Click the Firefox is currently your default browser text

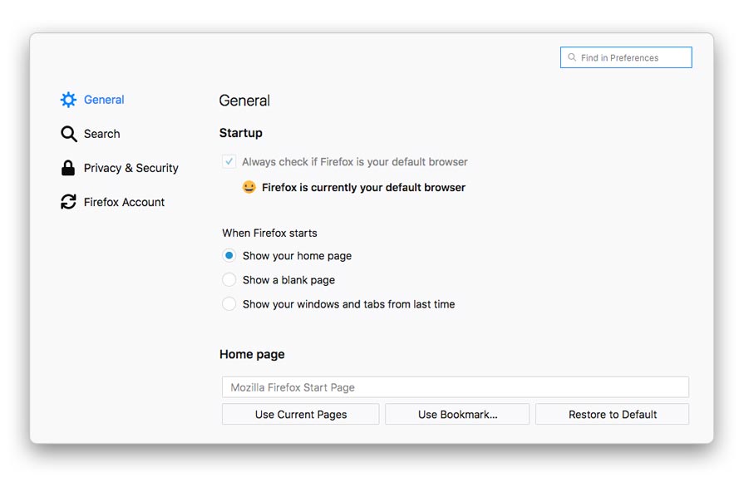click(363, 188)
